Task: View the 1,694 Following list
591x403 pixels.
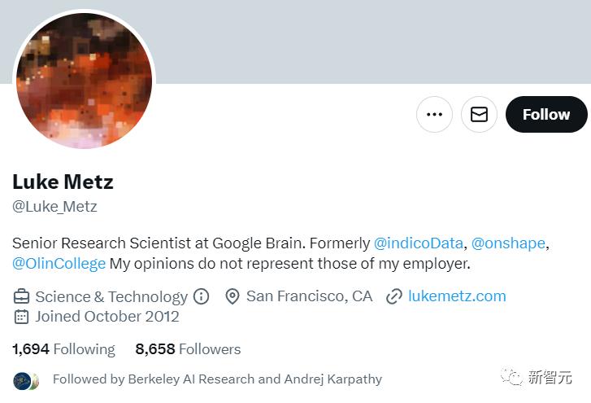Action: pos(63,349)
